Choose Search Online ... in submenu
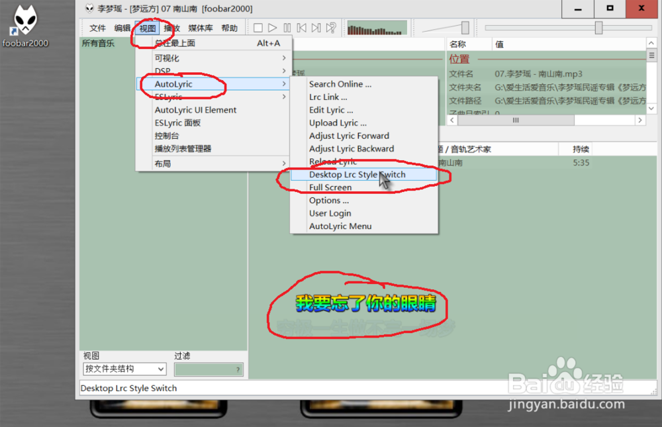Image resolution: width=662 pixels, height=427 pixels. point(364,84)
